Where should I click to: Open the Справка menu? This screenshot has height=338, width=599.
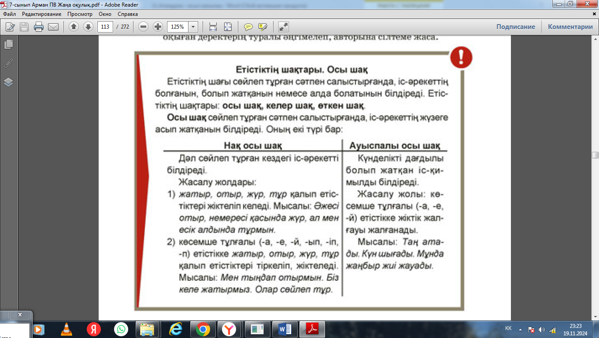[128, 14]
